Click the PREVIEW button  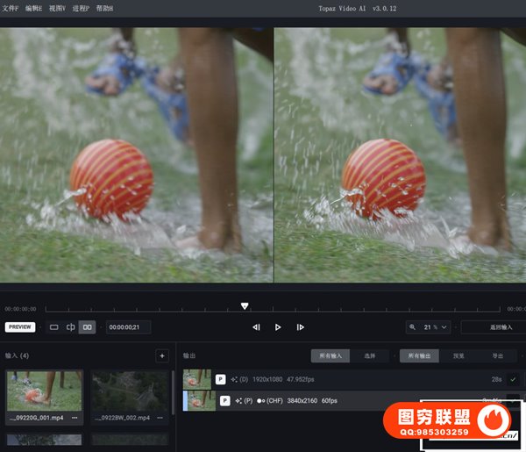[20, 327]
